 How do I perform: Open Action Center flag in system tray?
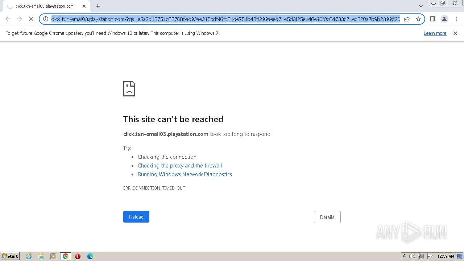point(430,256)
